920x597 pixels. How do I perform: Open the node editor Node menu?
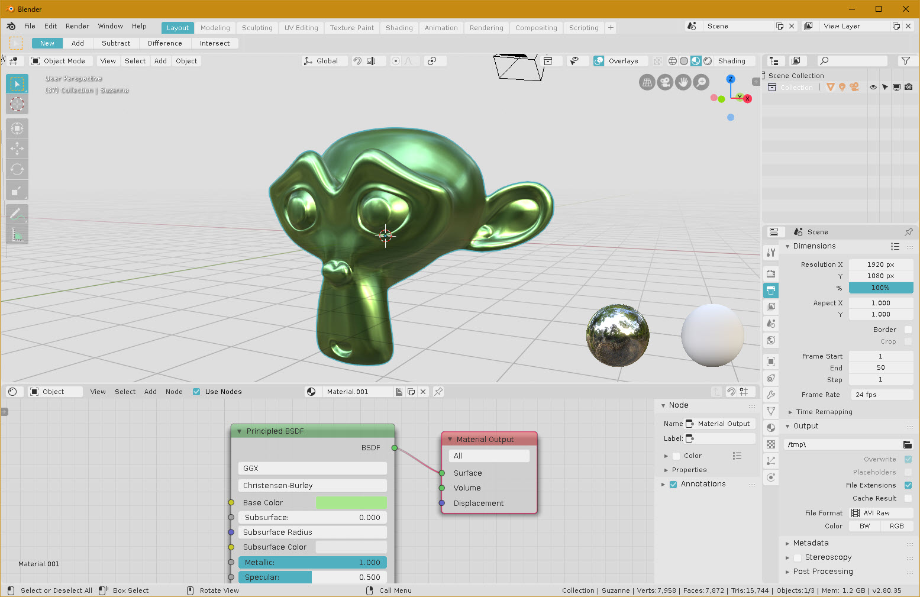[174, 392]
